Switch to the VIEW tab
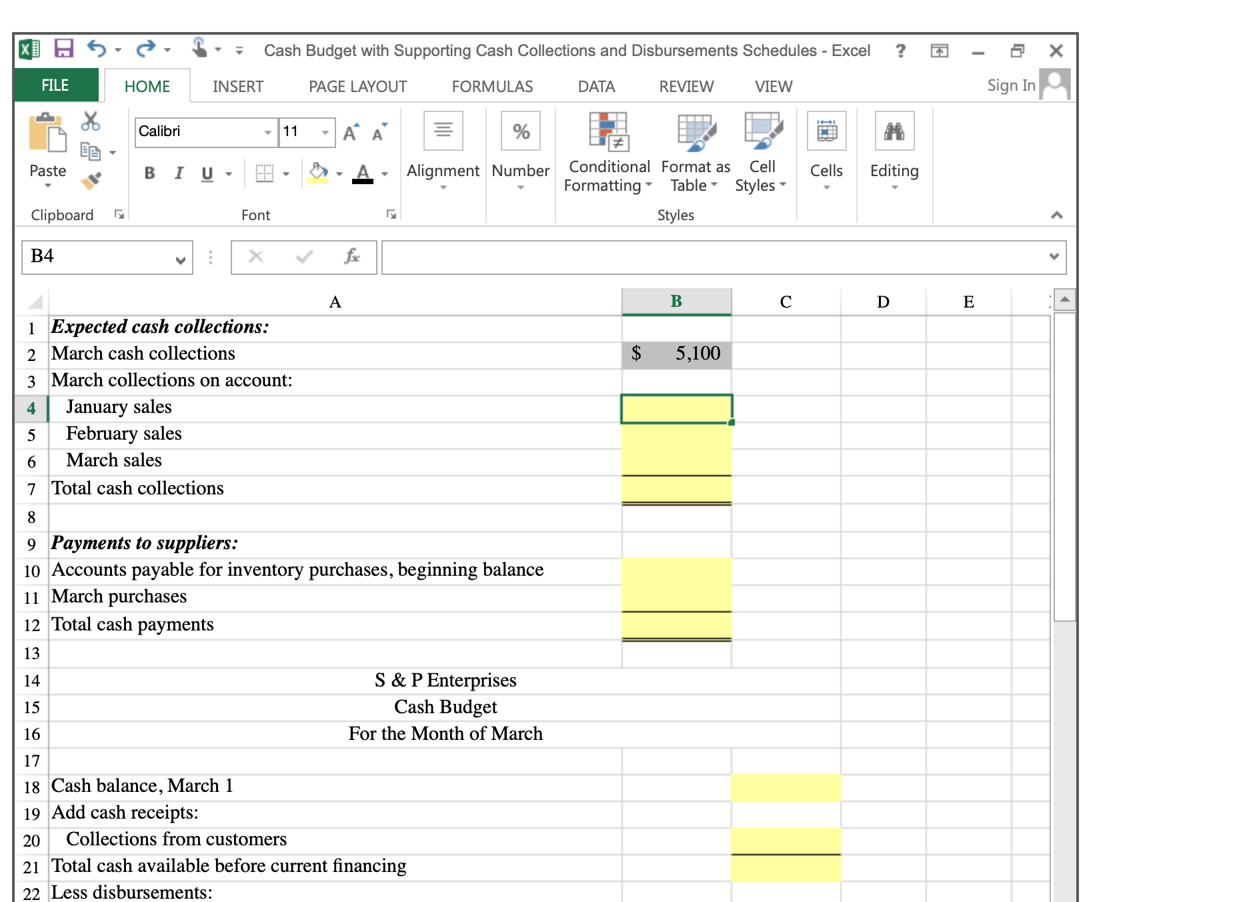1247x902 pixels. coord(774,87)
